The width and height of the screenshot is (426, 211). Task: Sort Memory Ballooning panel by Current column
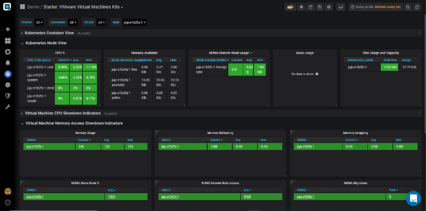[x=217, y=140]
